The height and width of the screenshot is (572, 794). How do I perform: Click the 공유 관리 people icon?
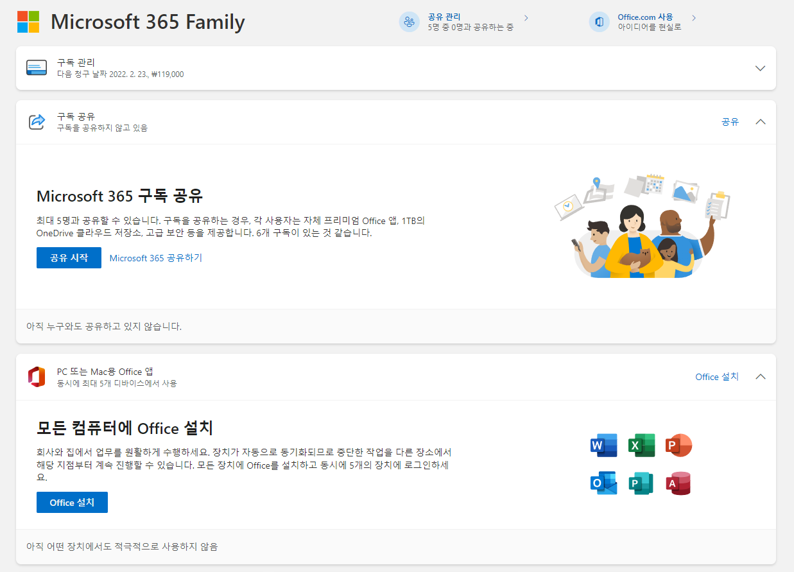coord(409,22)
